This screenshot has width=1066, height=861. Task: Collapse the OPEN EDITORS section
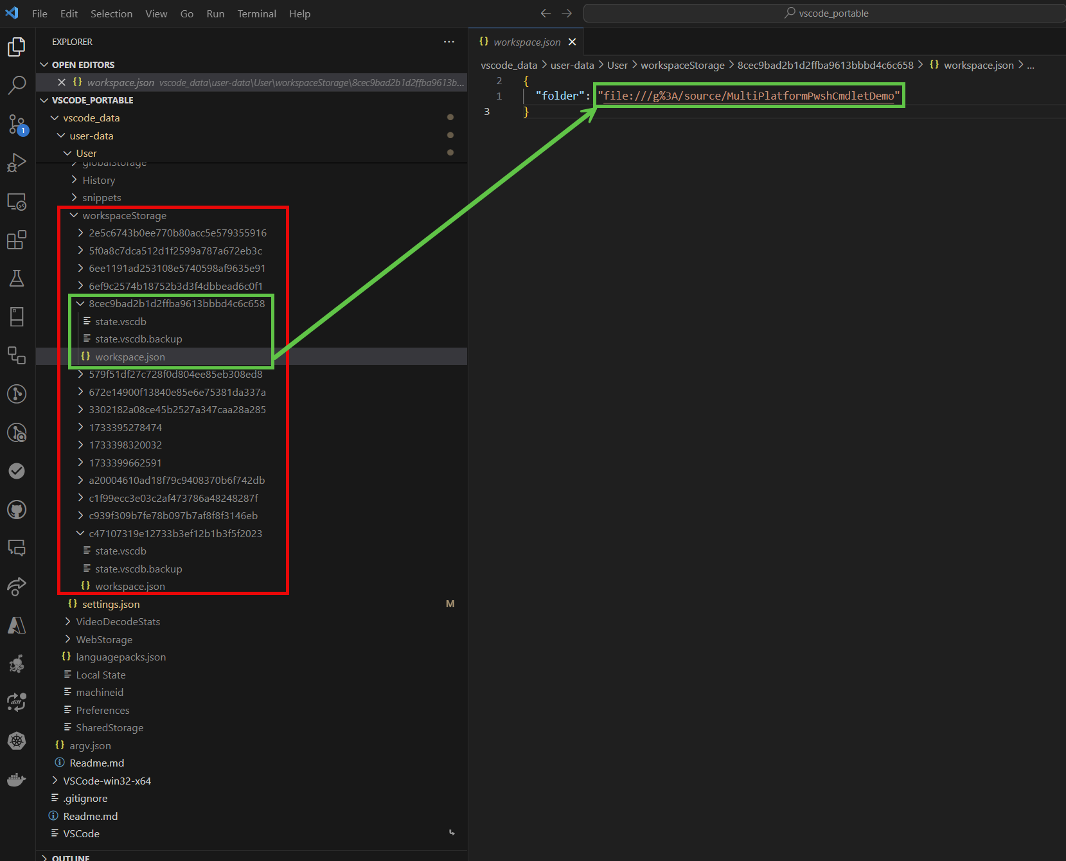pyautogui.click(x=83, y=65)
